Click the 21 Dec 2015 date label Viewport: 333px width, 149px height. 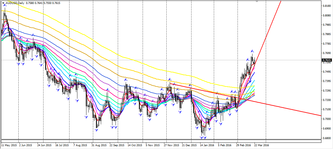pyautogui.click(x=189, y=145)
